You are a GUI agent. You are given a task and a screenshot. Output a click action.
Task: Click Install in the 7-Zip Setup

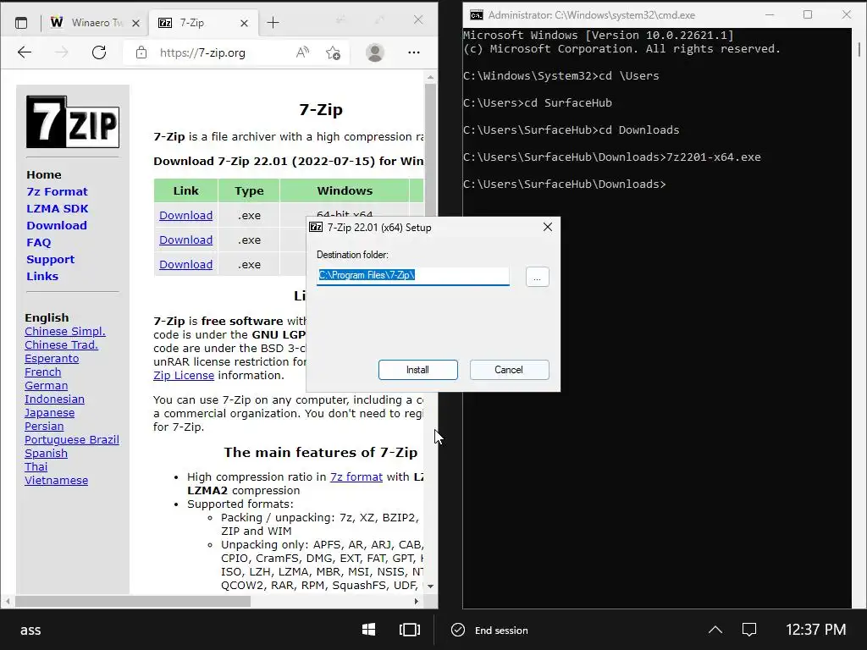pyautogui.click(x=418, y=370)
